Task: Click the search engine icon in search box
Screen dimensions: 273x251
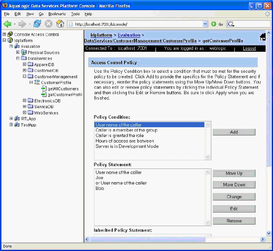Action: [230, 24]
